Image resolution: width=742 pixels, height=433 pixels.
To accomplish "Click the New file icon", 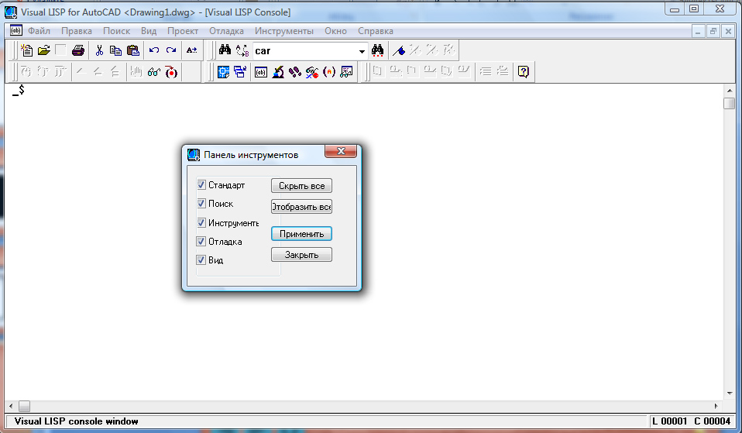I will (x=27, y=50).
